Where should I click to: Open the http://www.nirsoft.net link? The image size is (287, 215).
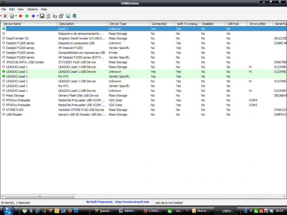[132, 202]
